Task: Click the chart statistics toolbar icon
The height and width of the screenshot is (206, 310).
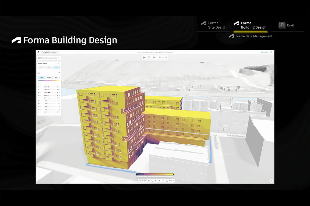Action: coord(166,57)
